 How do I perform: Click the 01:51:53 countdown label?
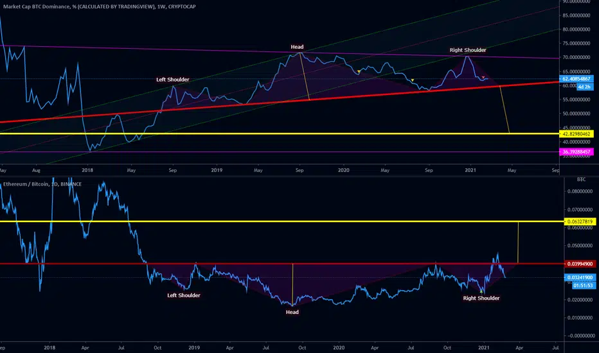click(584, 286)
